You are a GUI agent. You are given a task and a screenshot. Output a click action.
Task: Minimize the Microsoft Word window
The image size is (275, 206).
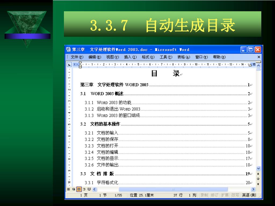pyautogui.click(x=243, y=50)
